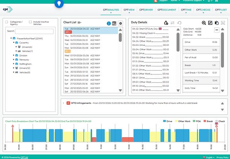The width and height of the screenshot is (230, 159).
Task: Click the Support link in top bar
Action: pos(163,1)
